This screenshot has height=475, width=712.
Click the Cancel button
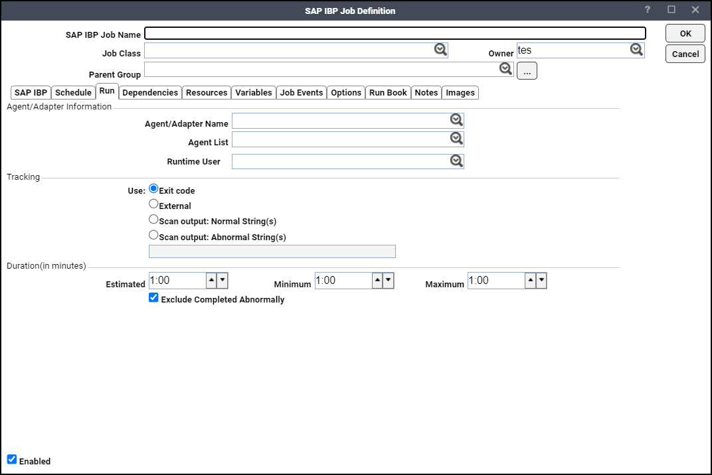tap(685, 54)
